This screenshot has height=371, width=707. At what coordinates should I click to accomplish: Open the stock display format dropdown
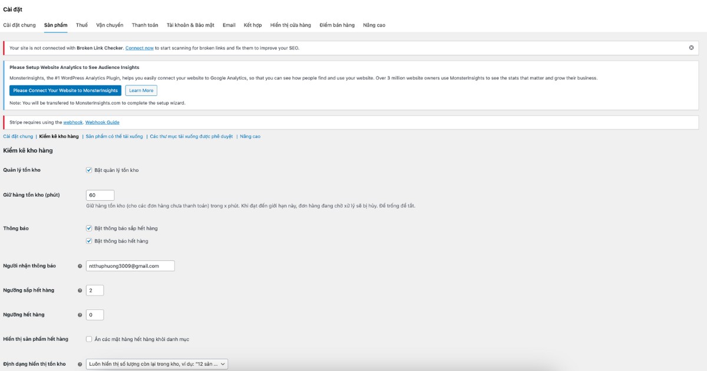click(x=157, y=365)
